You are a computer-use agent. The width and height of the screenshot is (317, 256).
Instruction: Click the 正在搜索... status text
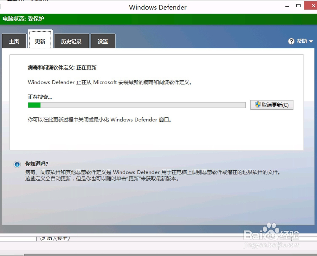click(40, 97)
